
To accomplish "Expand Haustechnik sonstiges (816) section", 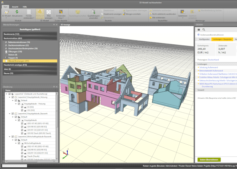I will 30,65.
